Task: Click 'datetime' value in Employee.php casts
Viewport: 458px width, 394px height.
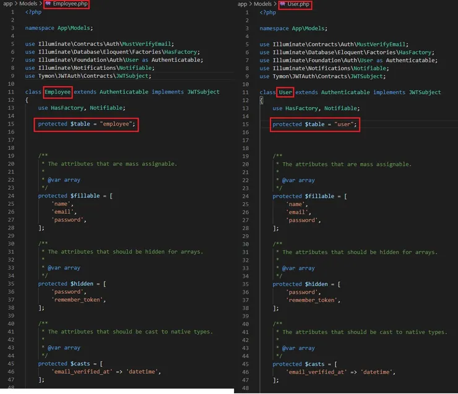Action: [142, 372]
